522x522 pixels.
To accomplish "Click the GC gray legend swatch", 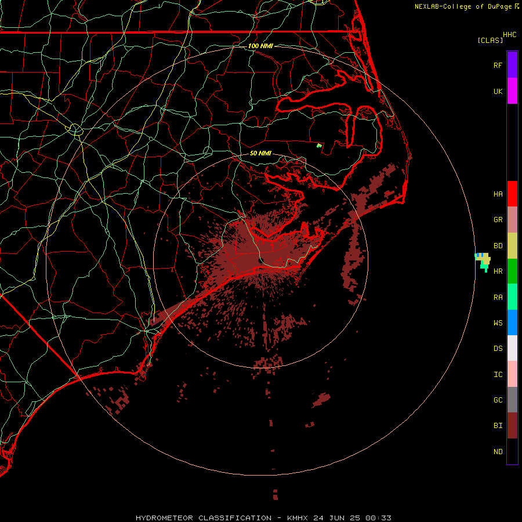I will click(x=512, y=400).
